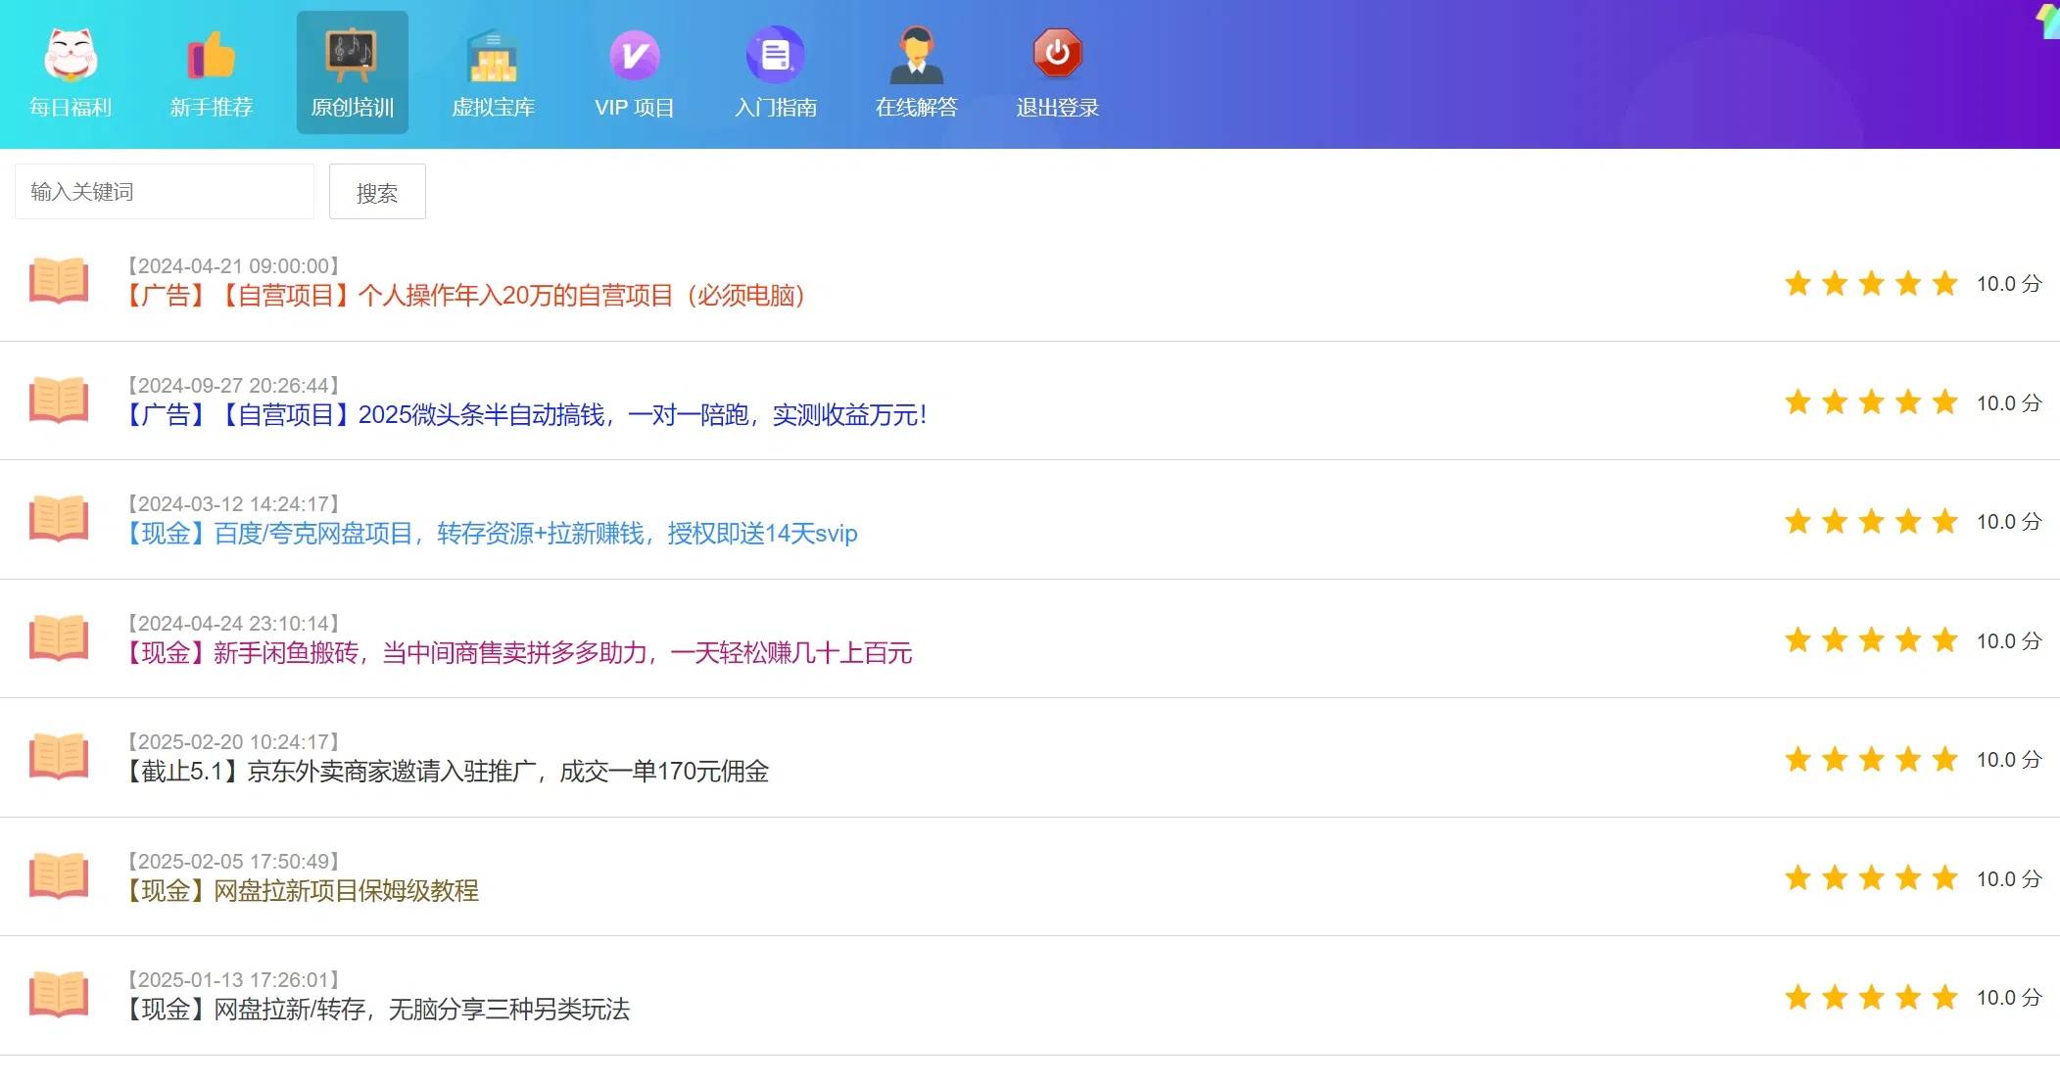Click 10.0 分 score on 京东外卖 row
Screen dimensions: 2060x1084
point(2009,760)
